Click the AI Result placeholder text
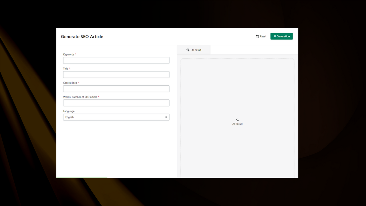The width and height of the screenshot is (366, 206). (237, 124)
